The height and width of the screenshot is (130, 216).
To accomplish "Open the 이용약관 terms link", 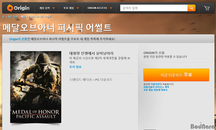I will click(155, 84).
